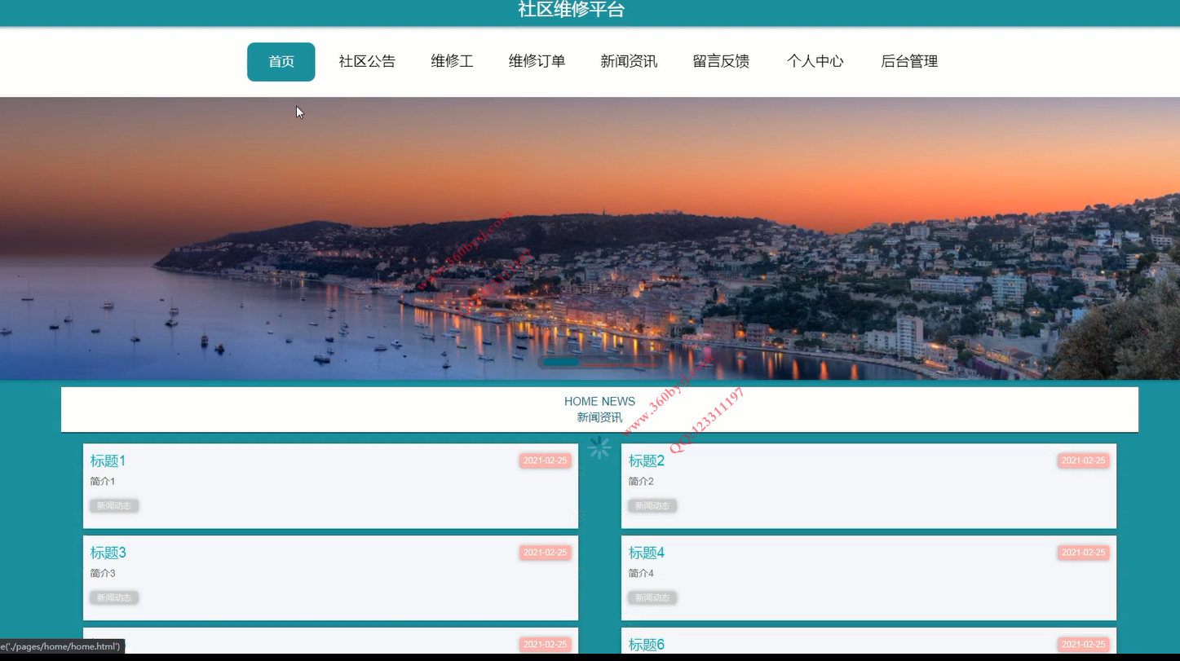1180x661 pixels.
Task: Click the 2021-02-25 date badge on 标题4
Action: pos(1083,553)
